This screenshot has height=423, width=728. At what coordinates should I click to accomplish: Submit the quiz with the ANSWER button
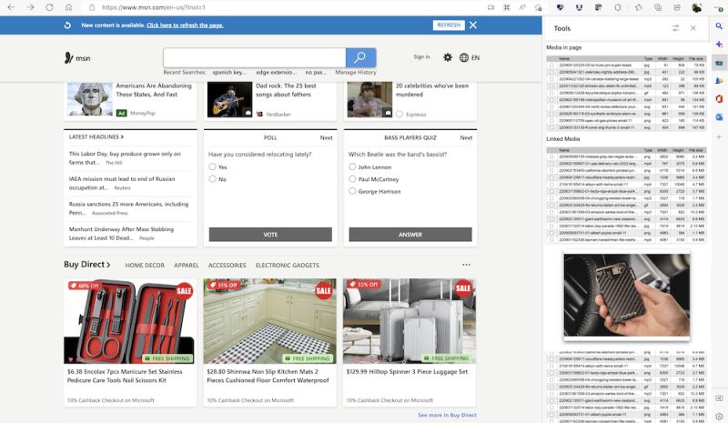410,235
